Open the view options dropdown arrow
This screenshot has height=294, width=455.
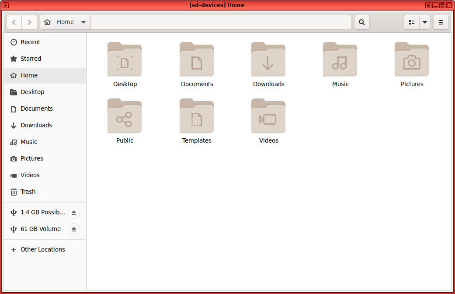pos(425,22)
